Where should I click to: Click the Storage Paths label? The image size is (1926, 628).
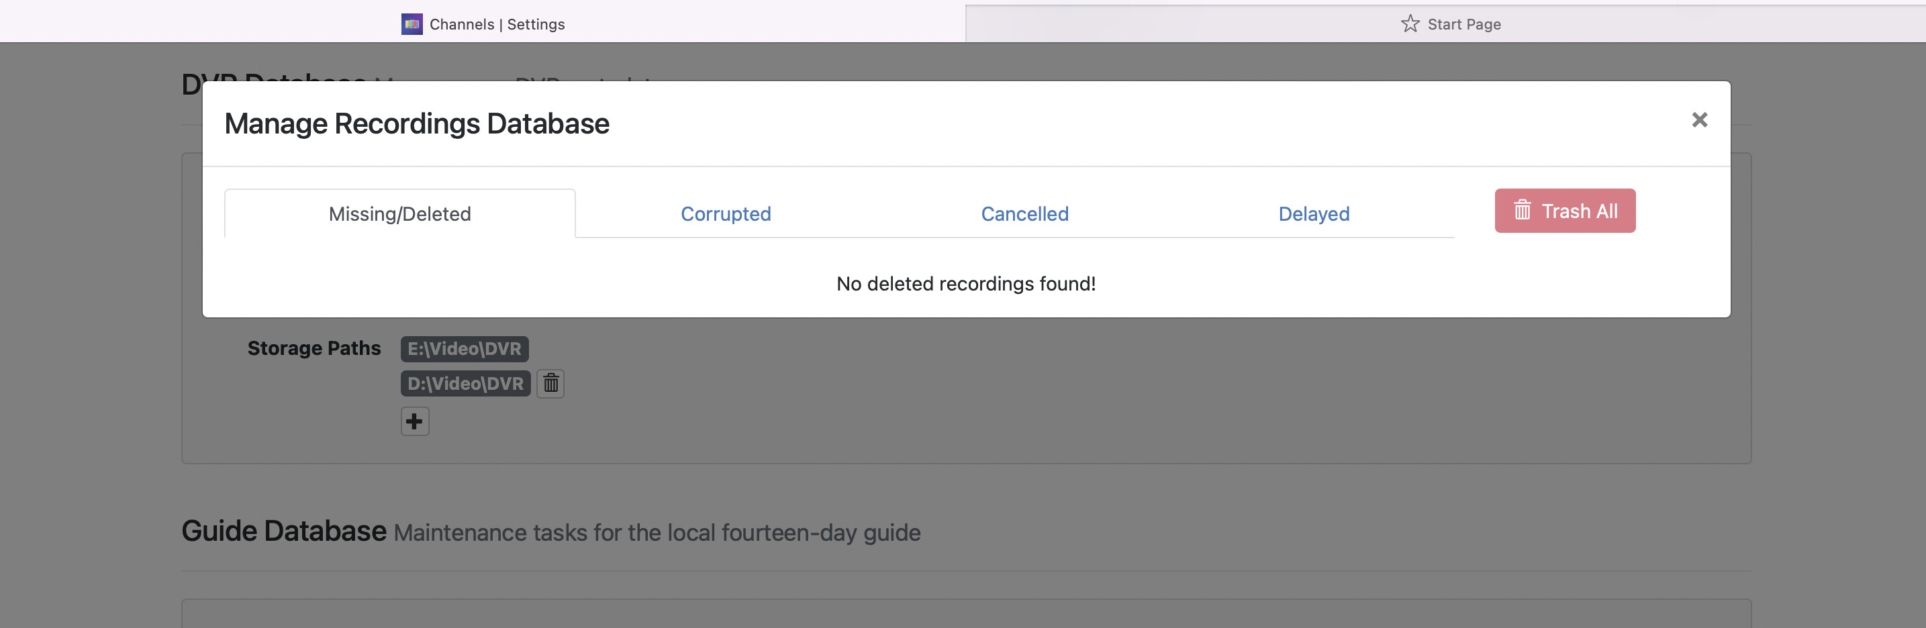click(314, 348)
